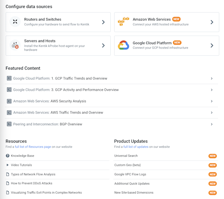The width and height of the screenshot is (224, 199).
Task: Click 'Connect your AWS hosted infrastructure' description
Action: [x=161, y=24]
